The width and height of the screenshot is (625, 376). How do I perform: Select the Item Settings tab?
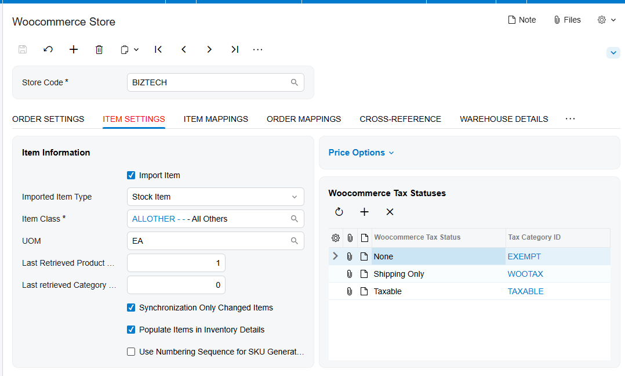coord(134,119)
